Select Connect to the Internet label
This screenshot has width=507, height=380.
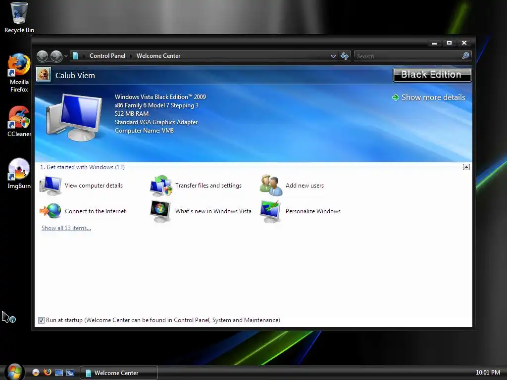pos(95,211)
